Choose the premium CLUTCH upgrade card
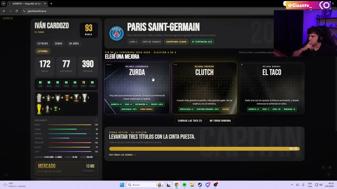 pyautogui.click(x=204, y=88)
